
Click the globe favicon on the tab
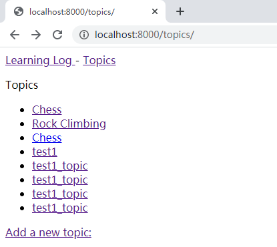pyautogui.click(x=19, y=11)
